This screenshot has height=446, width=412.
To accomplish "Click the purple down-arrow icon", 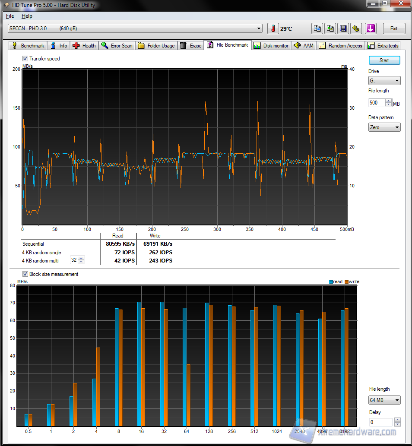I will [x=371, y=28].
